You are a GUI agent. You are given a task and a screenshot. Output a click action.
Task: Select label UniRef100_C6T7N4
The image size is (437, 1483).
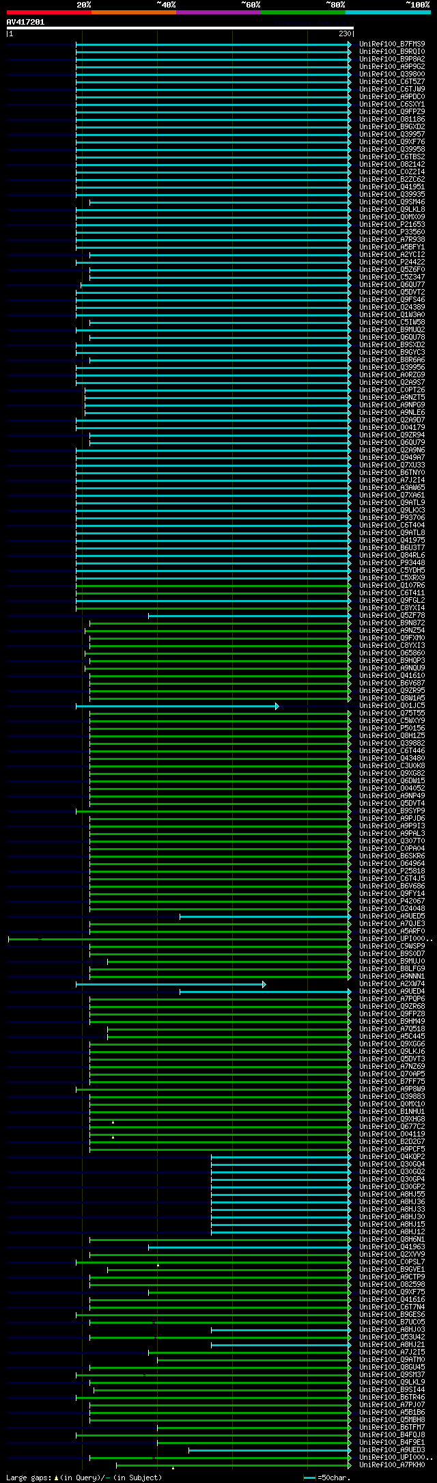click(392, 1307)
